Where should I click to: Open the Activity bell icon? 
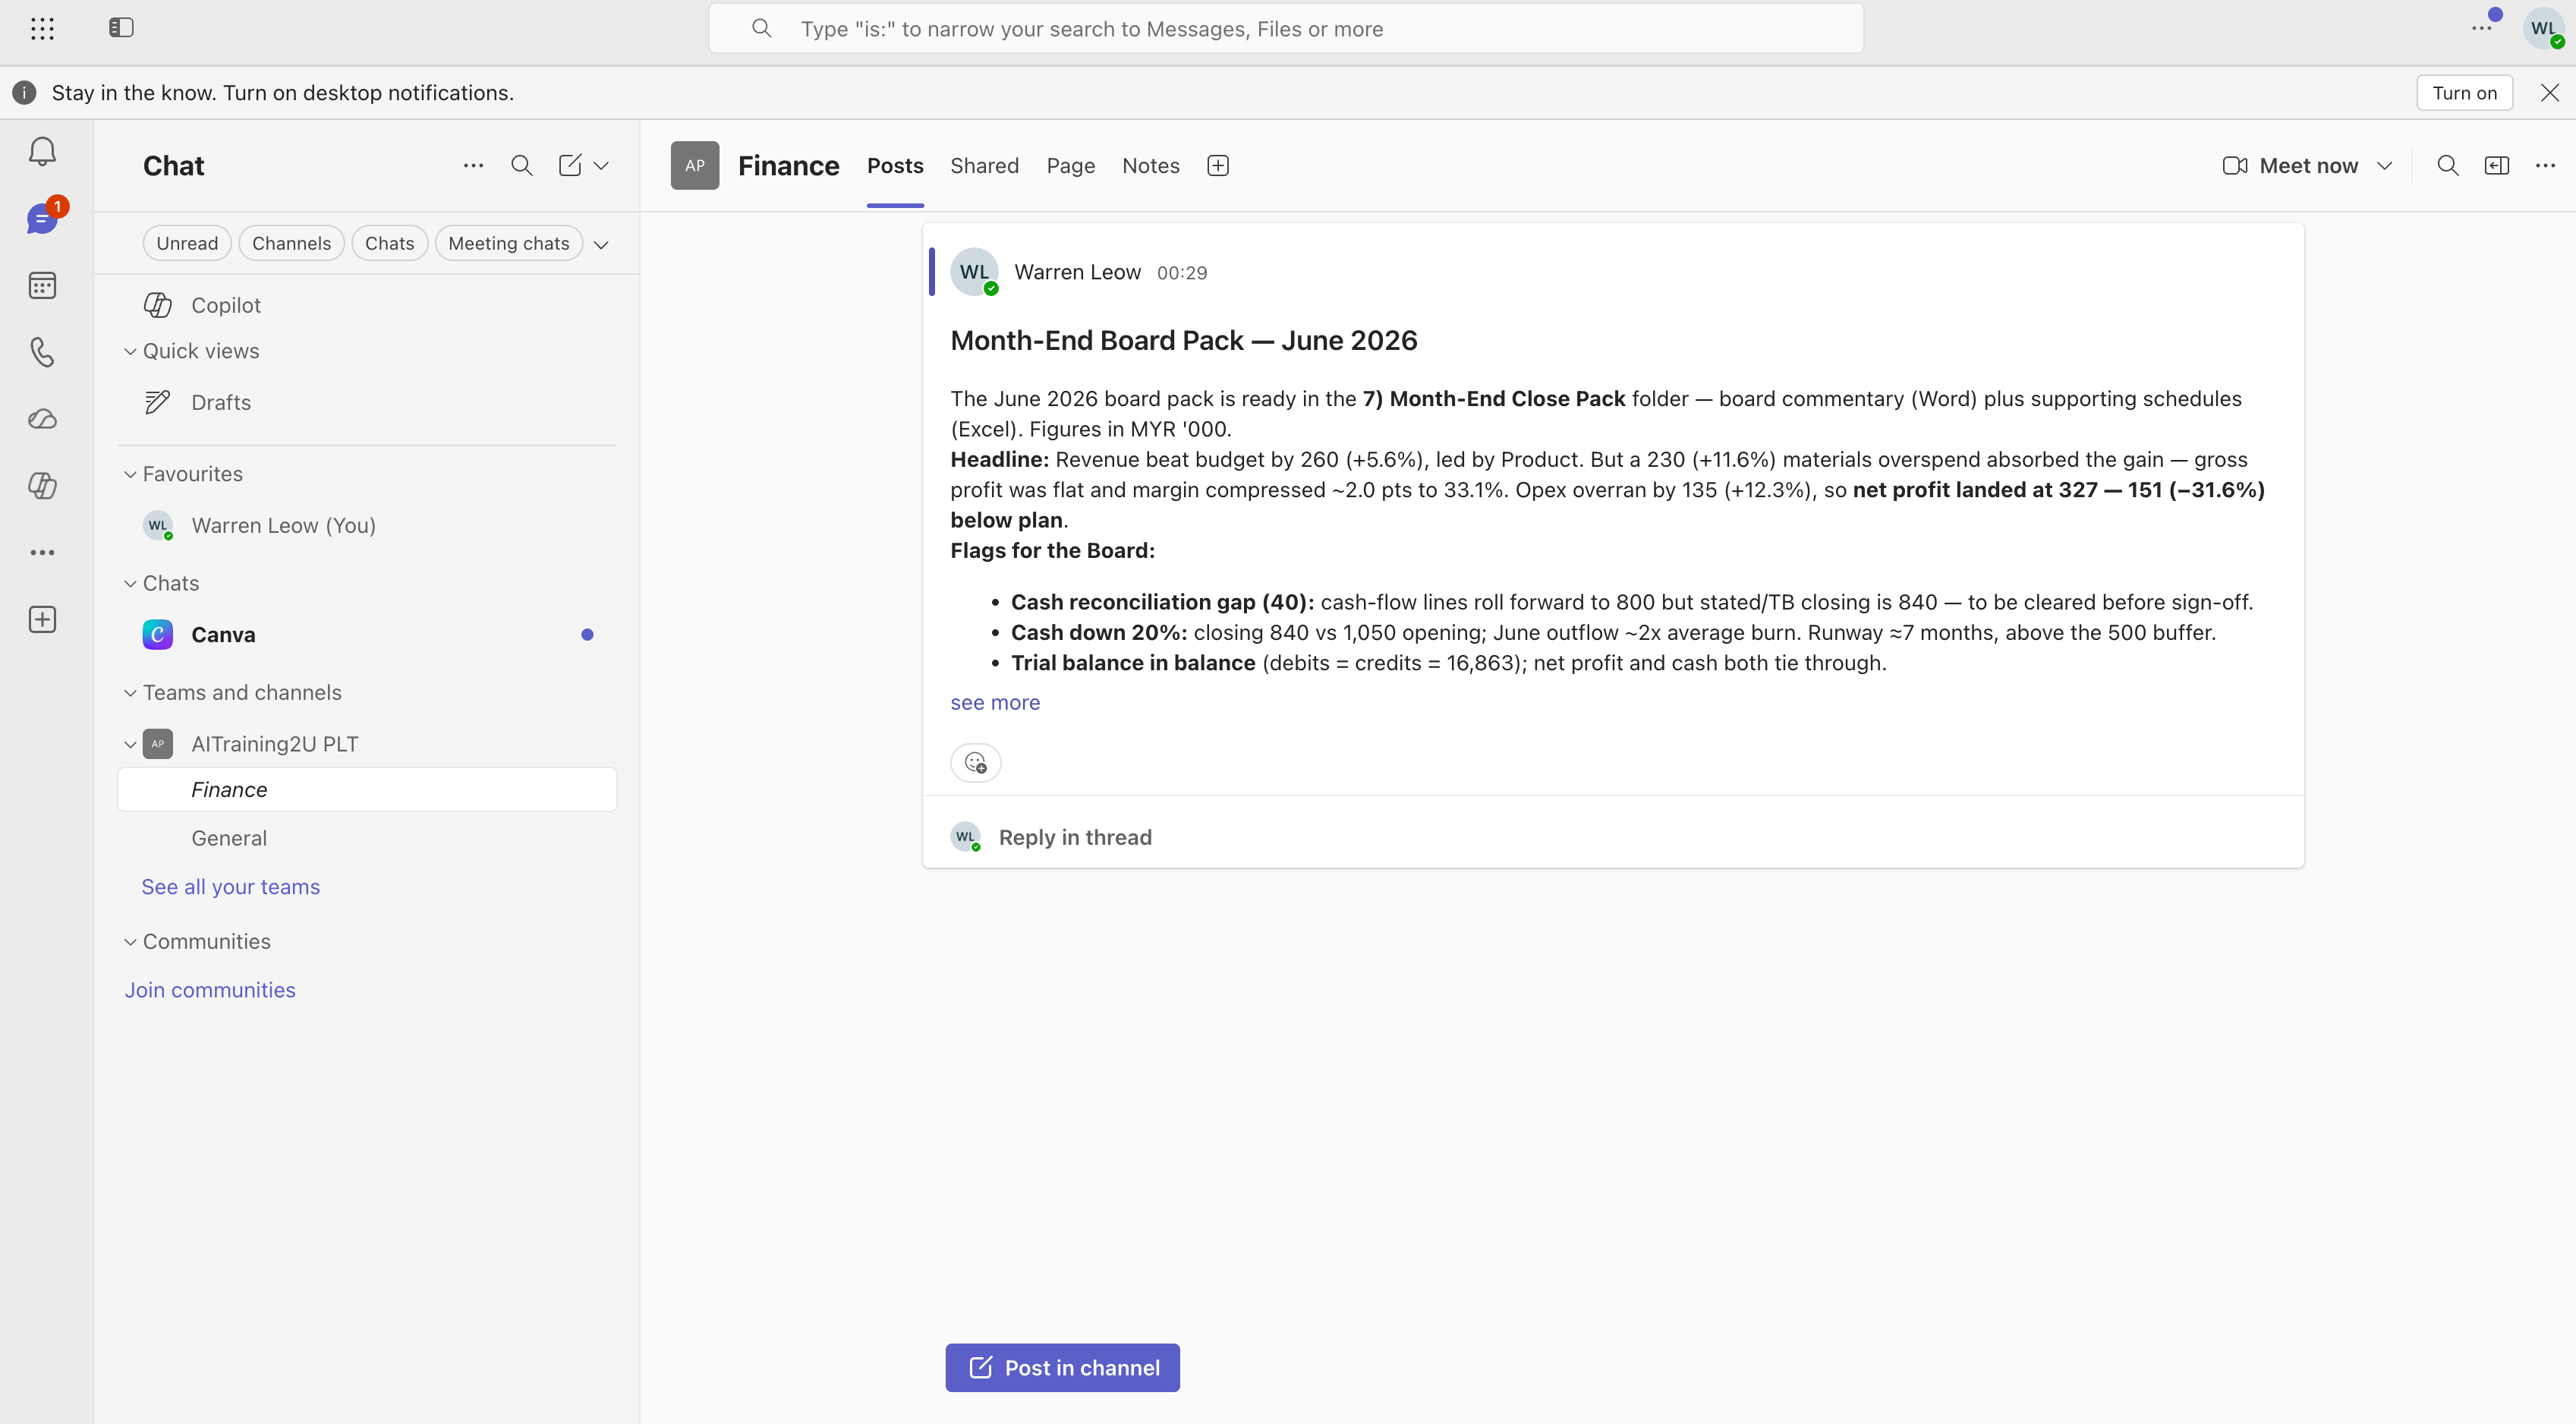[42, 152]
